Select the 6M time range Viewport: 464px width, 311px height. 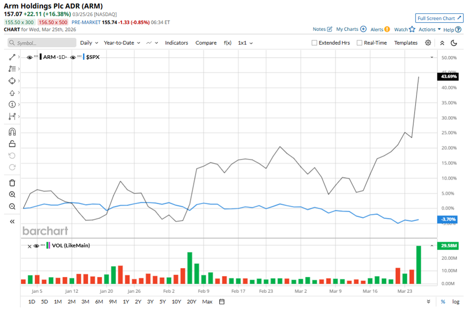[x=99, y=302]
